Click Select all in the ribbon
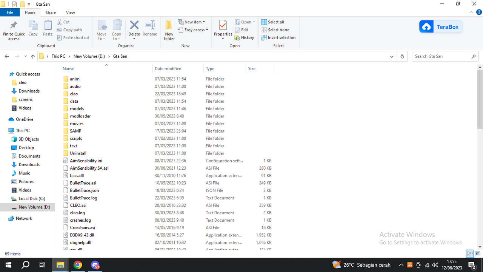483x272 pixels. point(272,22)
